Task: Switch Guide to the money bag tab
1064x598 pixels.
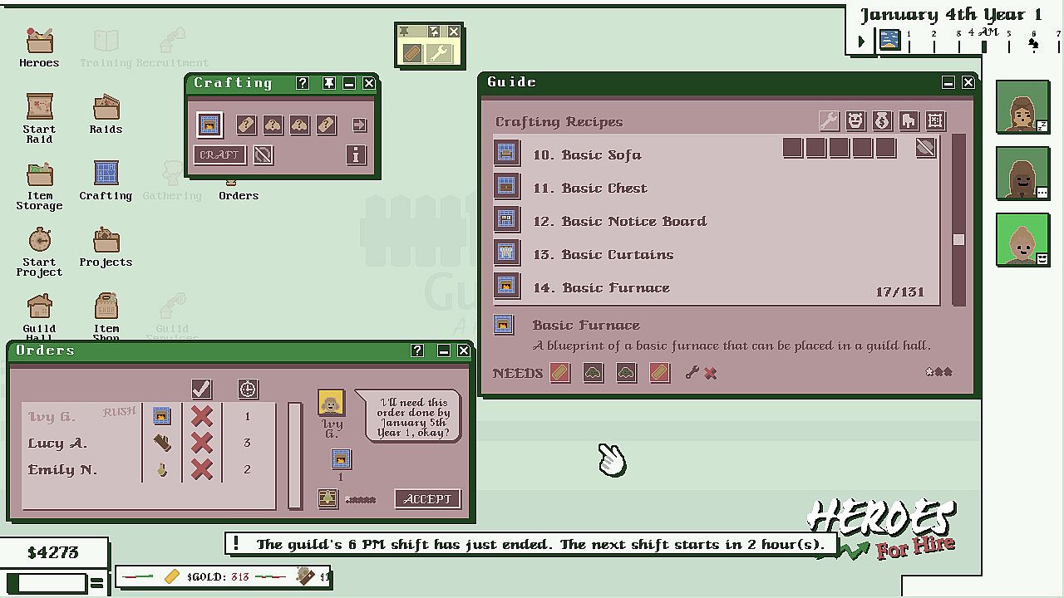Action: click(x=882, y=121)
